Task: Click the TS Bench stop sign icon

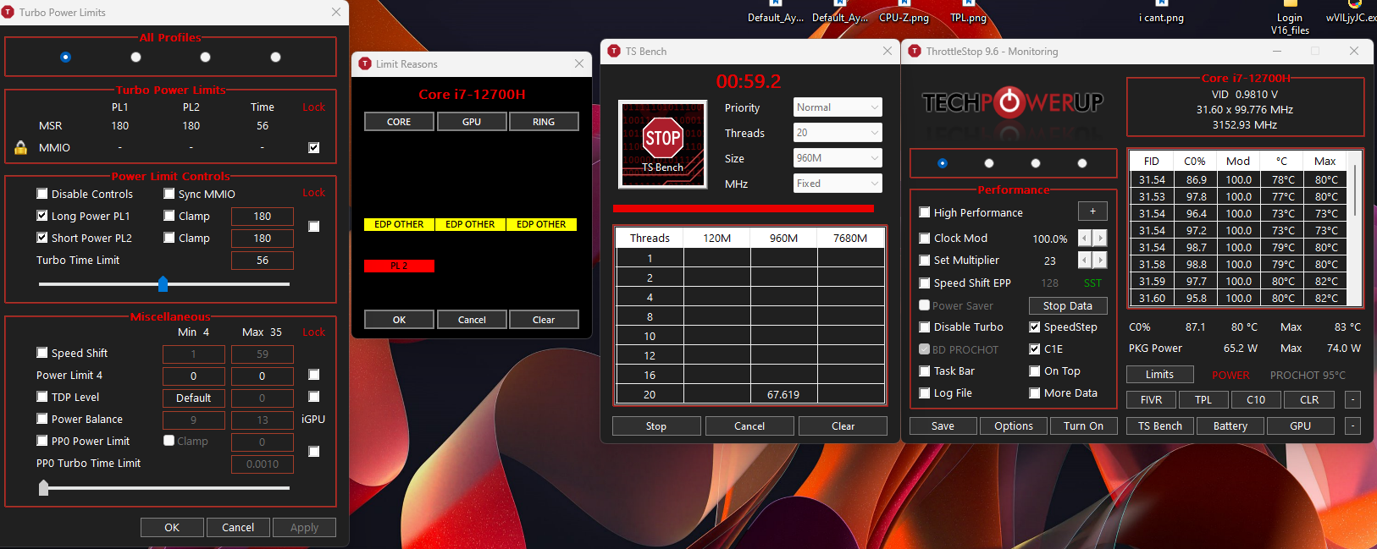Action: coord(662,144)
